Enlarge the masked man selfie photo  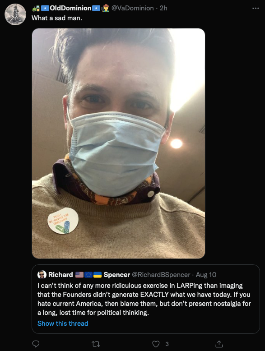(118, 143)
